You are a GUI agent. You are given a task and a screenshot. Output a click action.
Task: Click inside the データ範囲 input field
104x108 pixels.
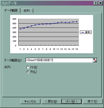point(59,60)
